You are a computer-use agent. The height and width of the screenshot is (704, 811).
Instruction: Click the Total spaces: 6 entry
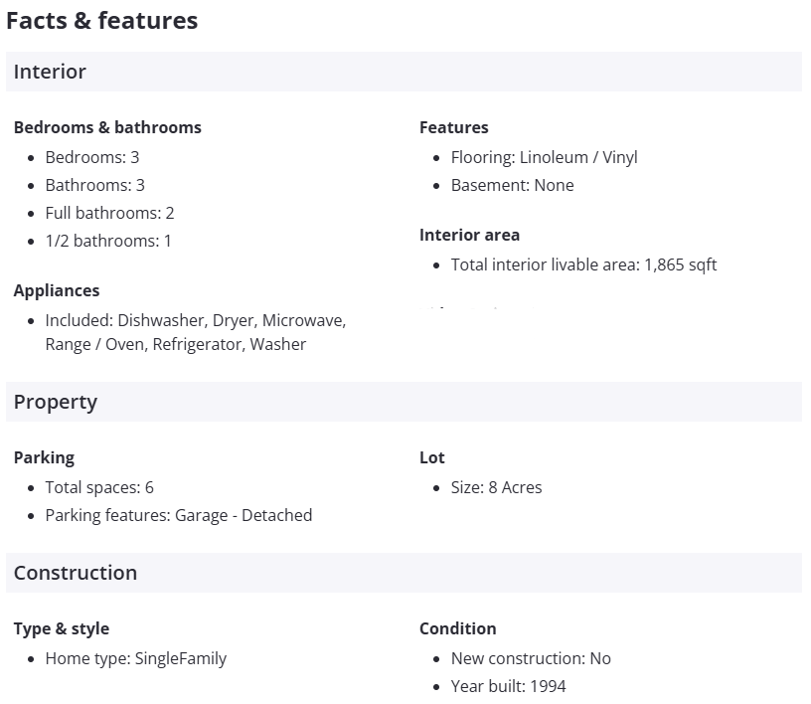[x=99, y=487]
